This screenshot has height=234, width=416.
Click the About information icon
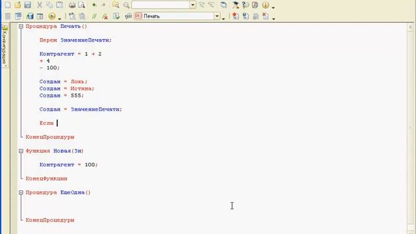point(265,5)
